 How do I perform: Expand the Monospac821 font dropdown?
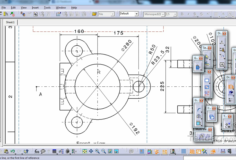click(x=163, y=14)
